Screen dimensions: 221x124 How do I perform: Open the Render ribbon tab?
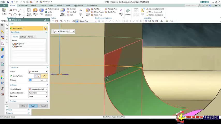60,5
